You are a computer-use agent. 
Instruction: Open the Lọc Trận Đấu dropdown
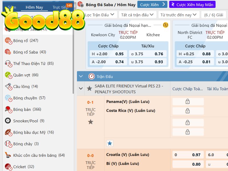pyautogui.click(x=100, y=15)
